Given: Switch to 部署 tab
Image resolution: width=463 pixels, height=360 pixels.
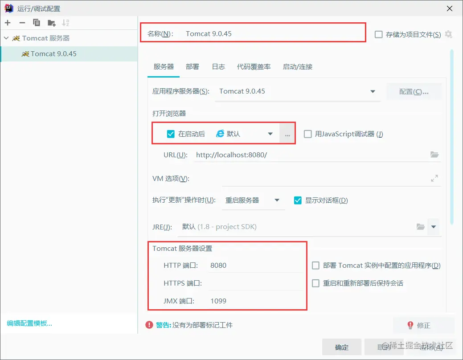Looking at the screenshot, I should pyautogui.click(x=193, y=67).
